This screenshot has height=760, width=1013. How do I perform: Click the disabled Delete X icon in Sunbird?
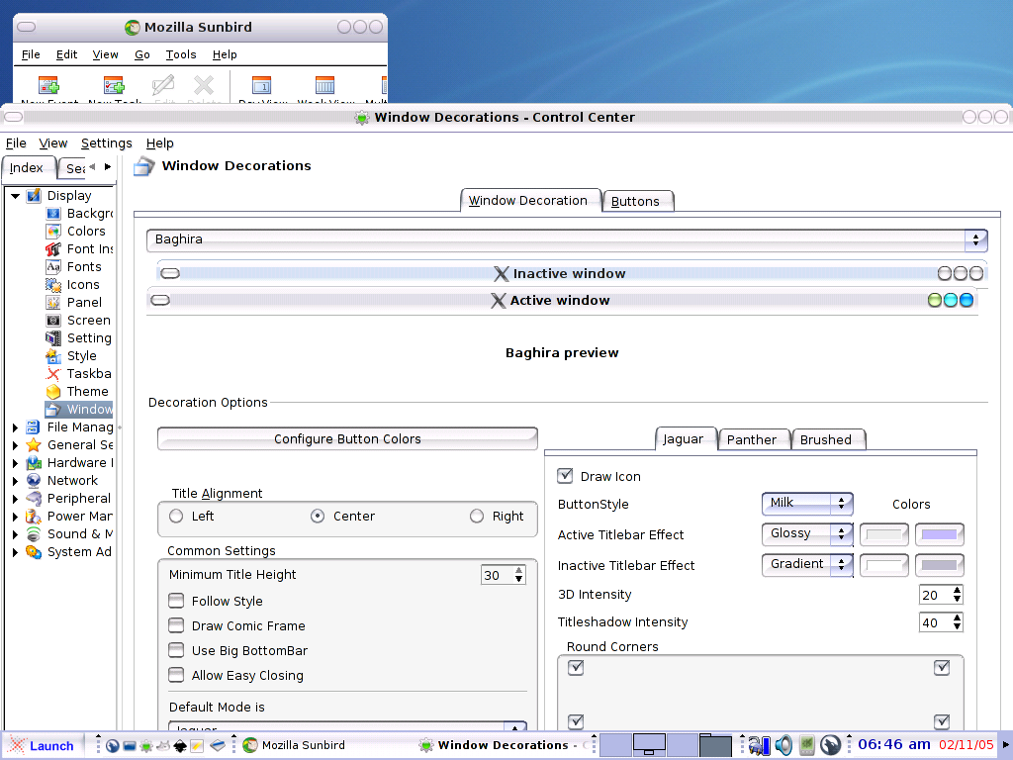click(204, 85)
